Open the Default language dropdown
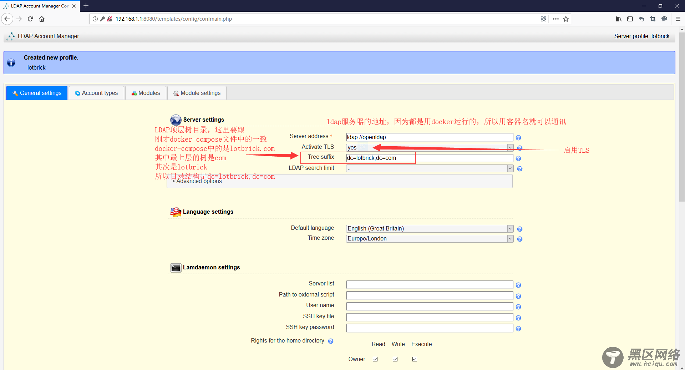685x370 pixels. pos(430,229)
